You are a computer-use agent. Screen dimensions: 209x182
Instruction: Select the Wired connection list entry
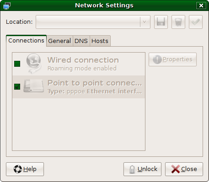79,64
